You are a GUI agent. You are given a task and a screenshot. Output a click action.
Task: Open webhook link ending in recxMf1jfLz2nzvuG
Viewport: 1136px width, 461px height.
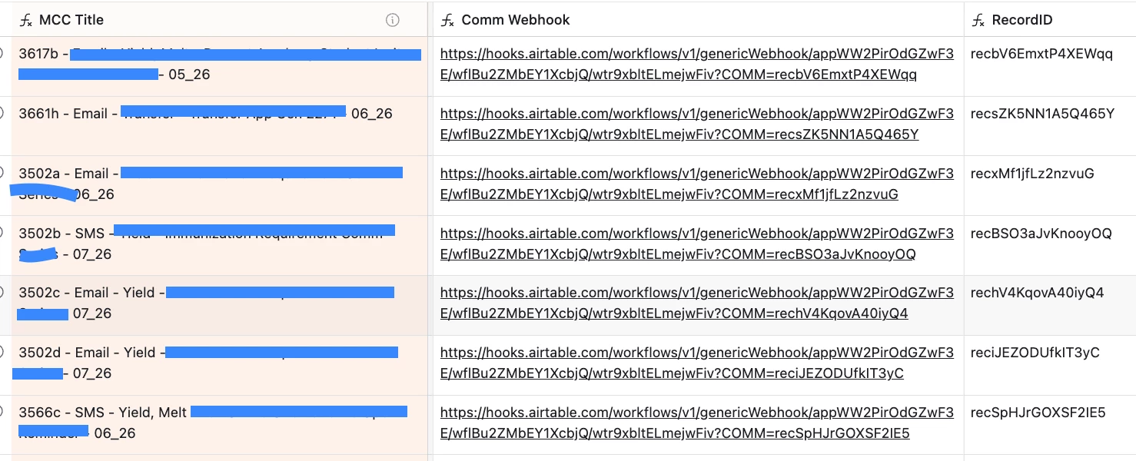point(697,184)
